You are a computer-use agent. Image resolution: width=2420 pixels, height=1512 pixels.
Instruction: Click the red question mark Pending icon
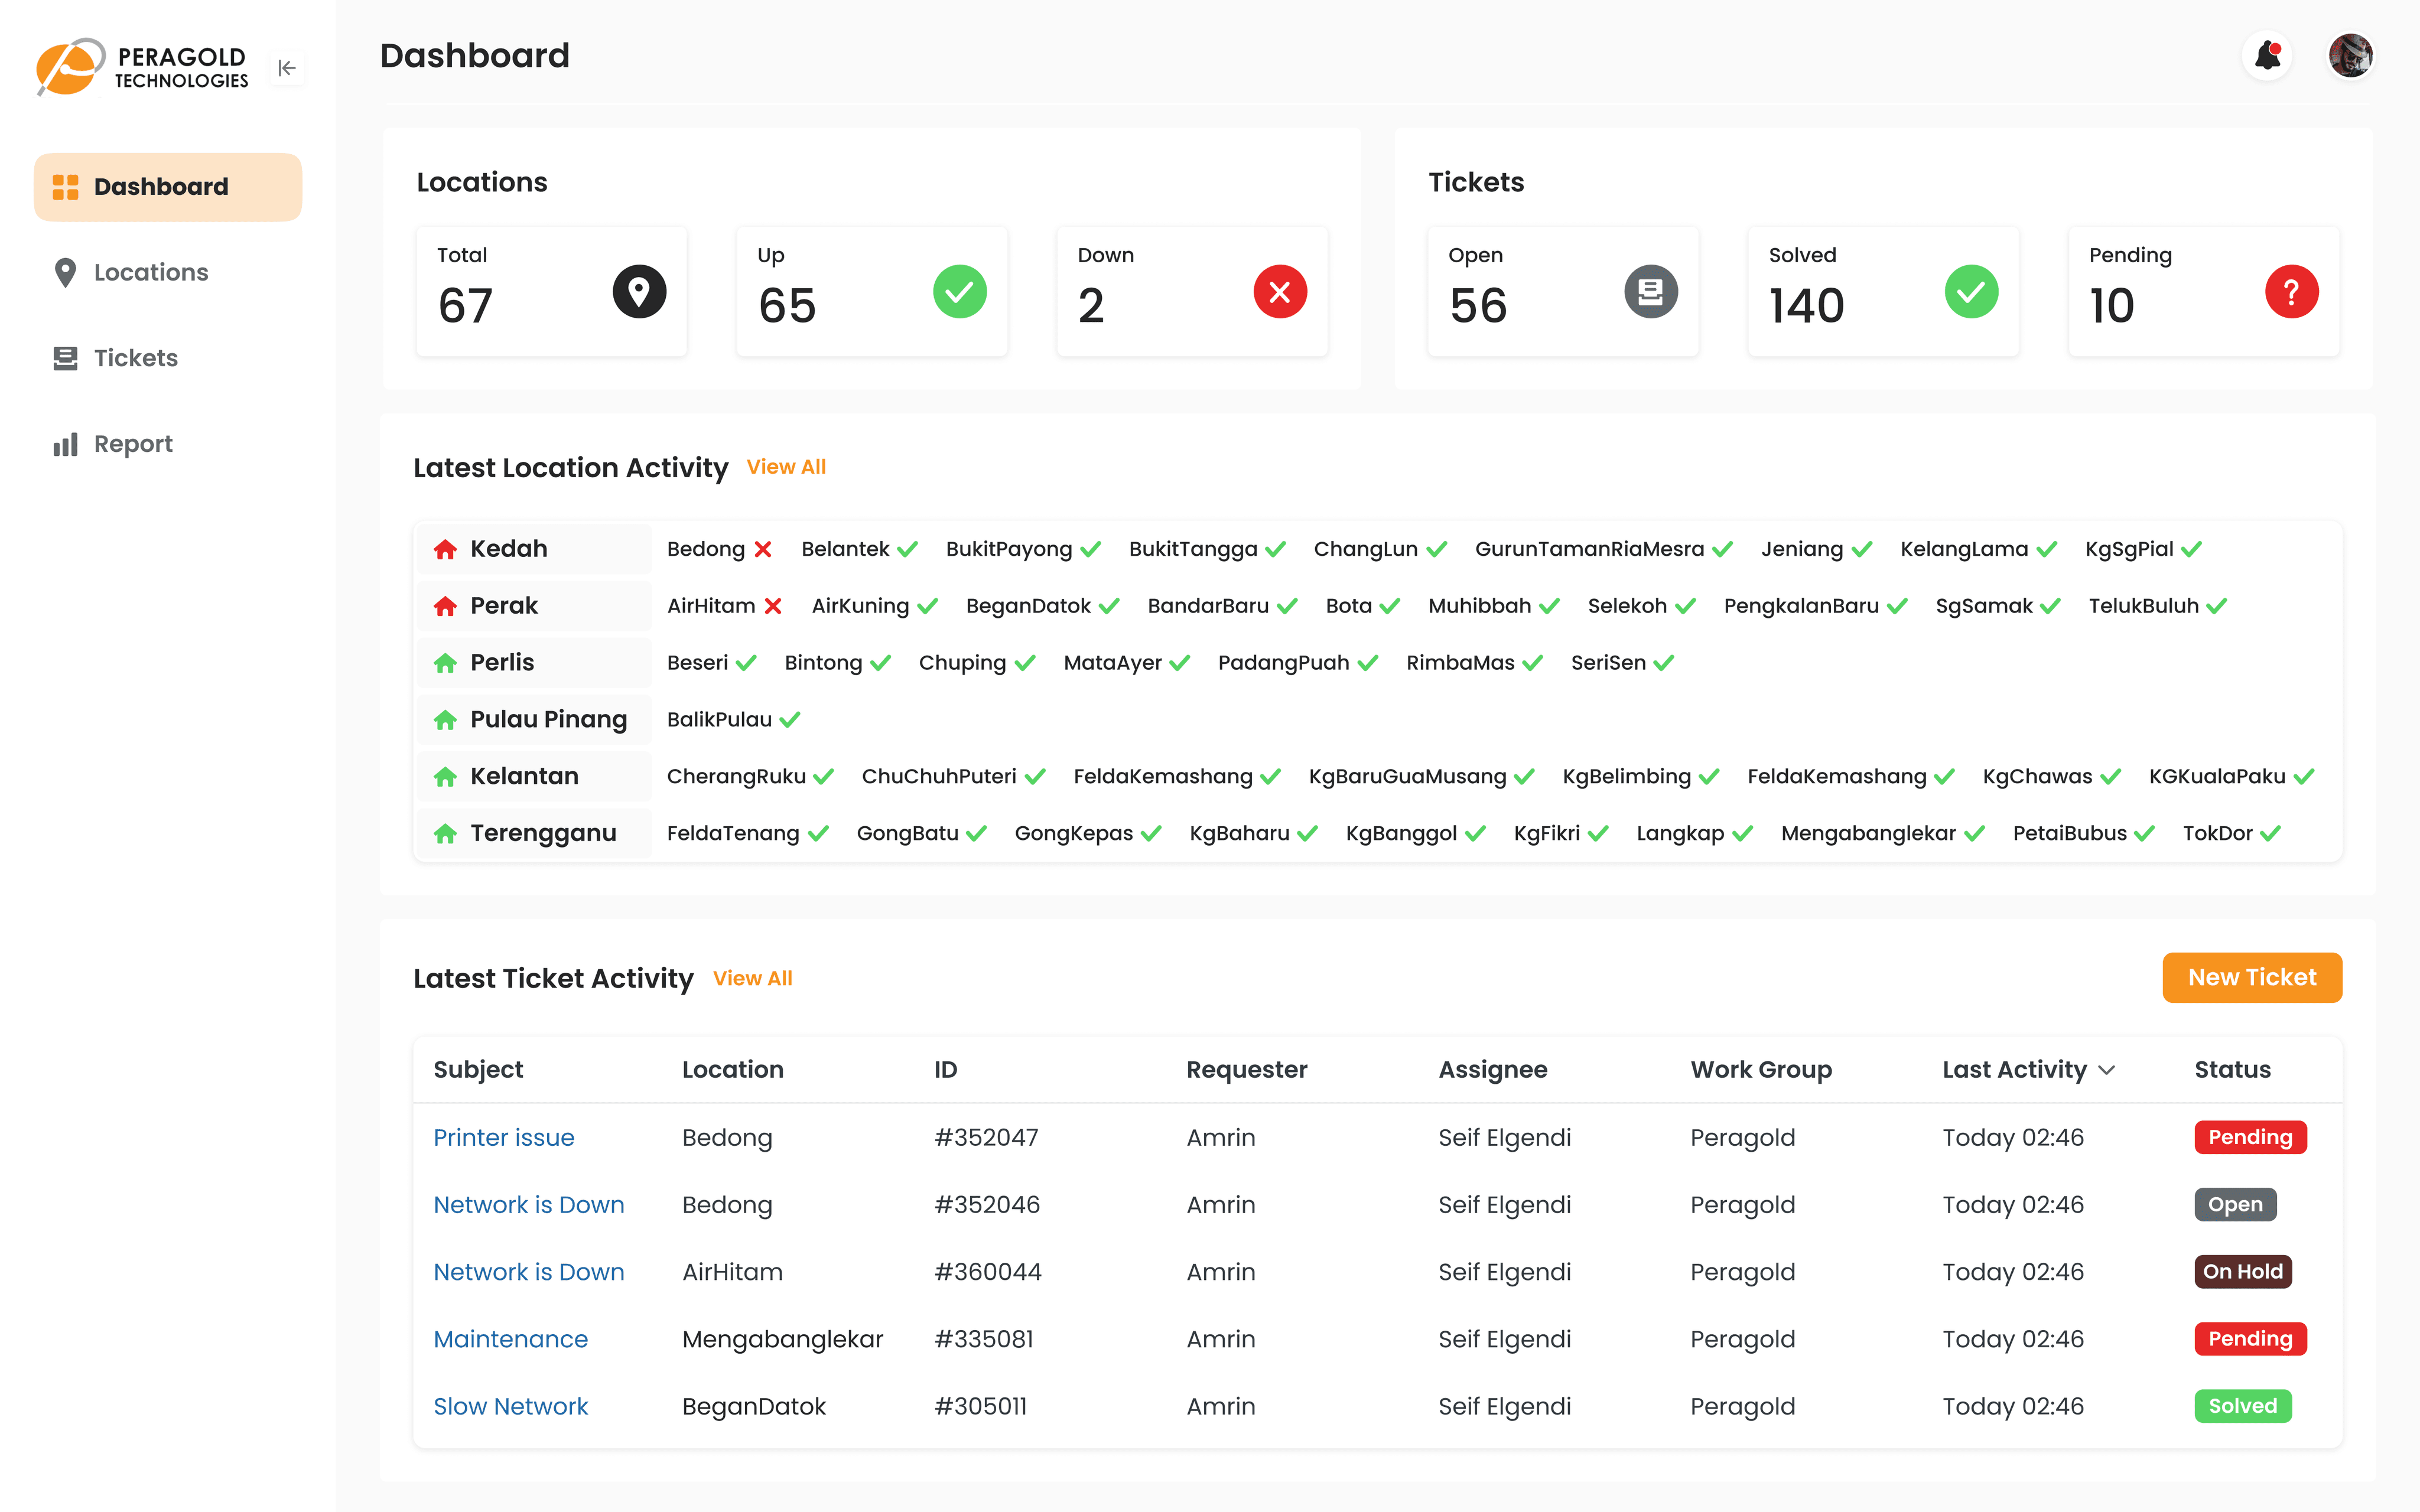(x=2291, y=292)
